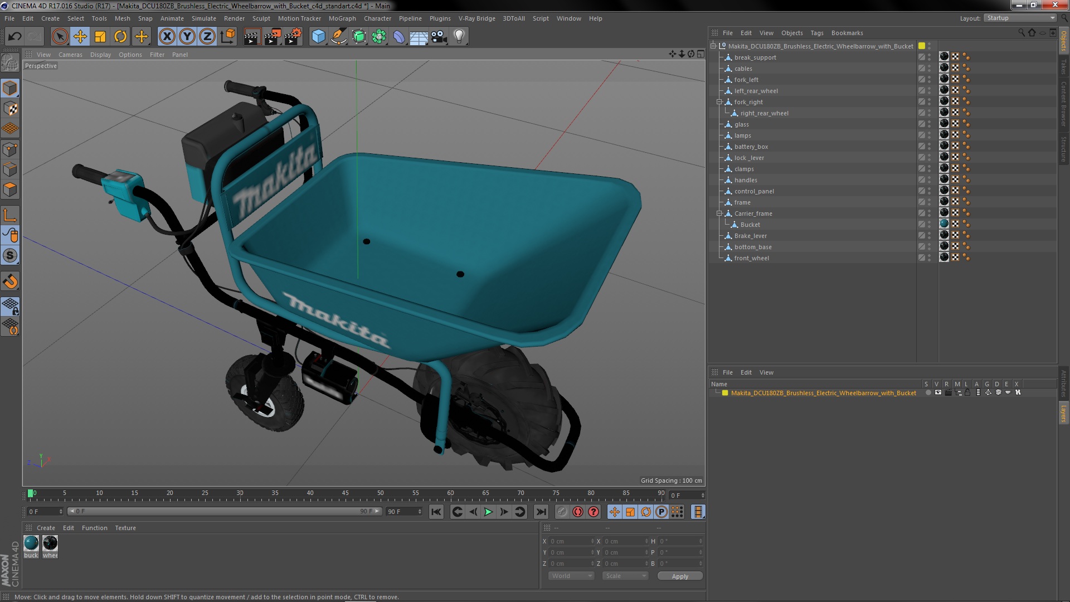Click the Array/MoGraph green icon
Screen dimensions: 1070x602
pos(379,37)
